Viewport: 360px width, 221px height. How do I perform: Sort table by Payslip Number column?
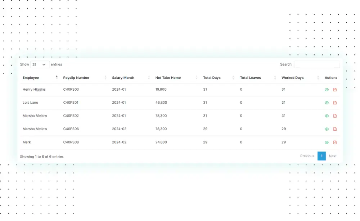[x=76, y=78]
